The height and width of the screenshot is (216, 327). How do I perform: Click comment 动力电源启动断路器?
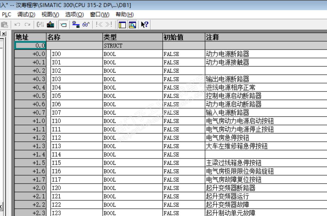(233, 104)
